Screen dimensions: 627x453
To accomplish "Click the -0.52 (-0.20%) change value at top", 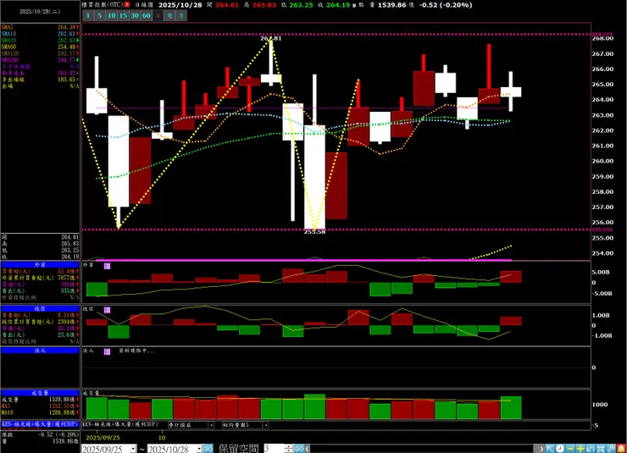I will coord(446,5).
